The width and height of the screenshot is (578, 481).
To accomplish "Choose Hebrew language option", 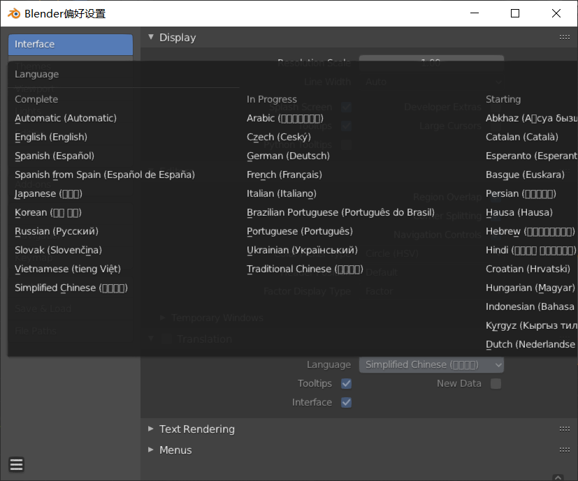I will click(530, 231).
